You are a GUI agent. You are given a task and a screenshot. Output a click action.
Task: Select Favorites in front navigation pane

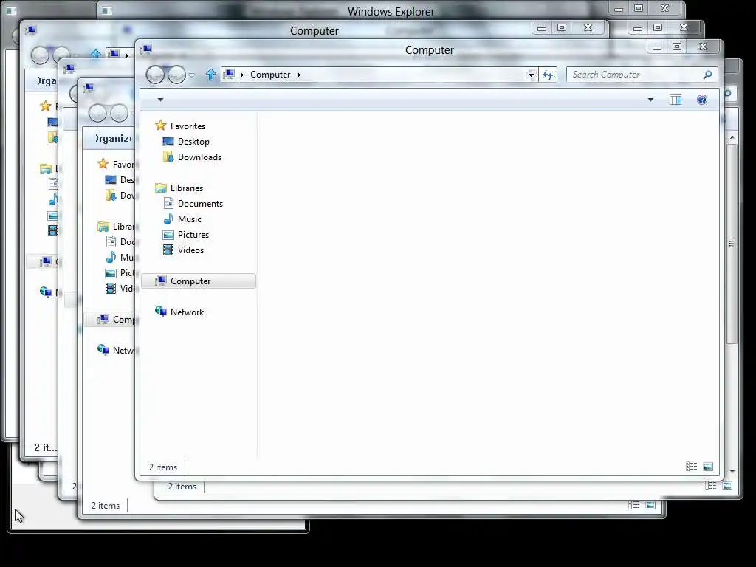(188, 126)
